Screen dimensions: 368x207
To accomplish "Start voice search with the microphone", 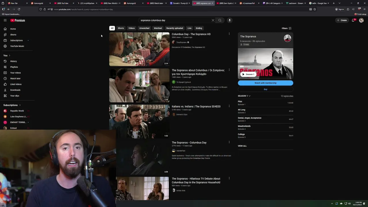I will pos(229,20).
